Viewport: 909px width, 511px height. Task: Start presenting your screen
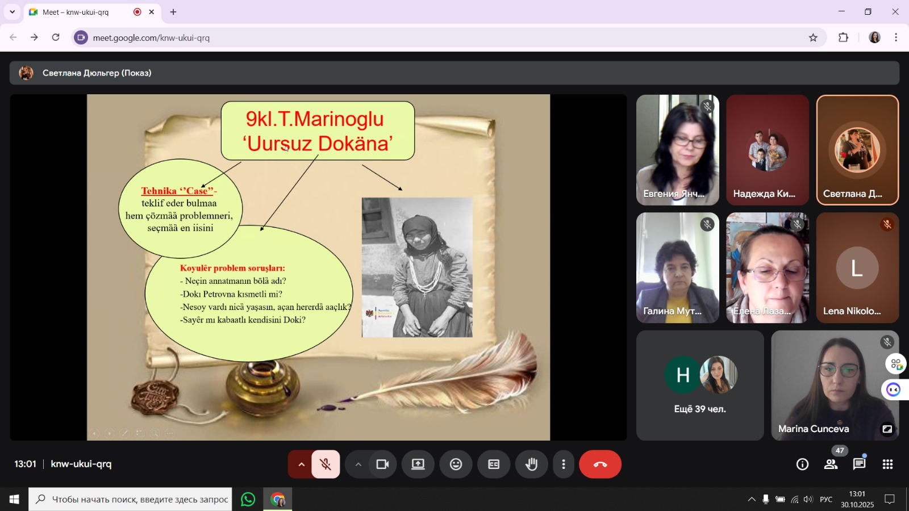pos(418,464)
